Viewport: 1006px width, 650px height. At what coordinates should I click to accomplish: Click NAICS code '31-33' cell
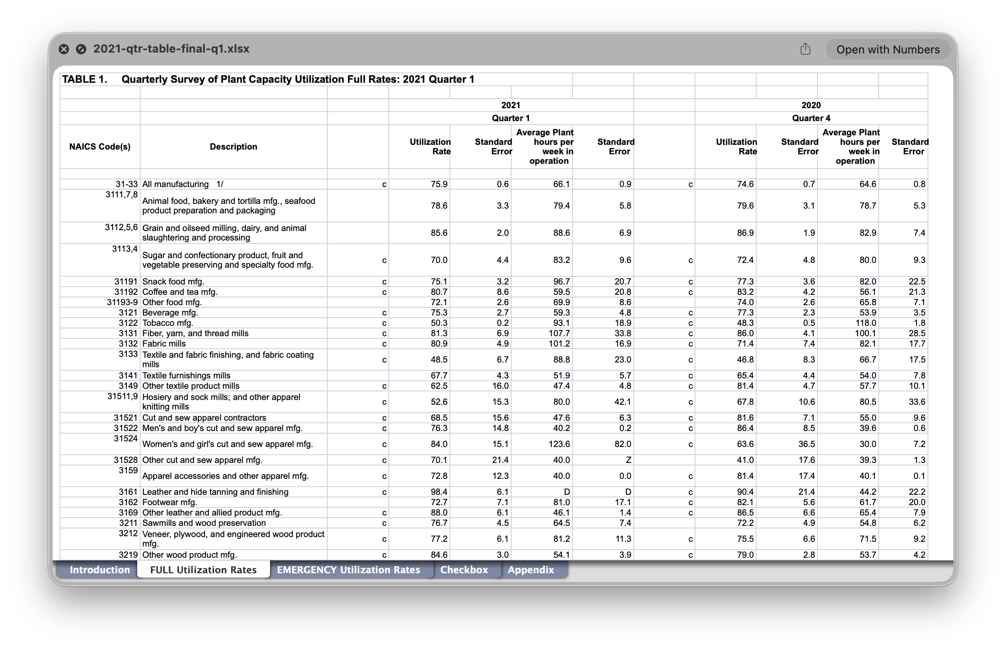[x=100, y=184]
